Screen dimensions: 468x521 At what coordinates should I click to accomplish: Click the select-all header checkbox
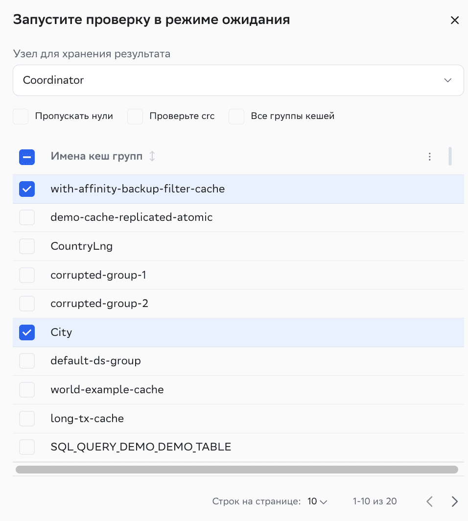coord(27,157)
